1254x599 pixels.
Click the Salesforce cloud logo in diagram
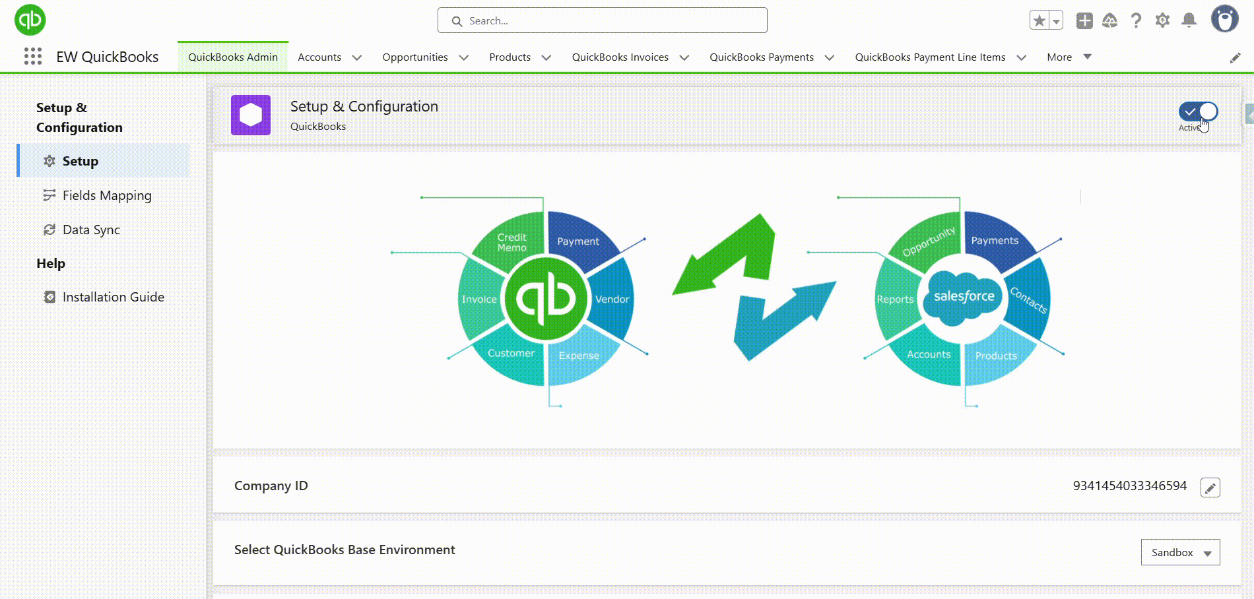click(x=964, y=298)
